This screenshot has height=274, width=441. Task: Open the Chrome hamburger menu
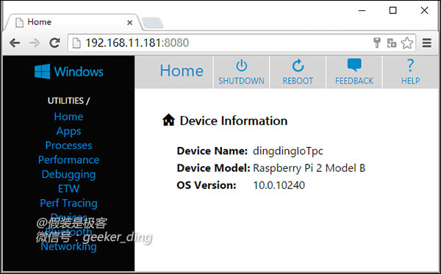click(426, 43)
